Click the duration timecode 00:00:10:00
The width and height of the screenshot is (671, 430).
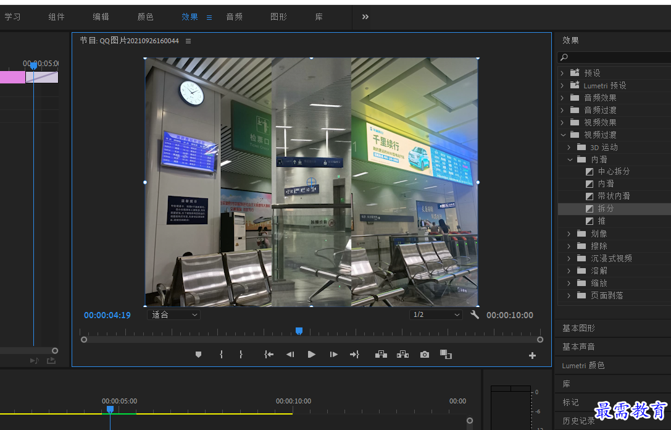click(510, 315)
